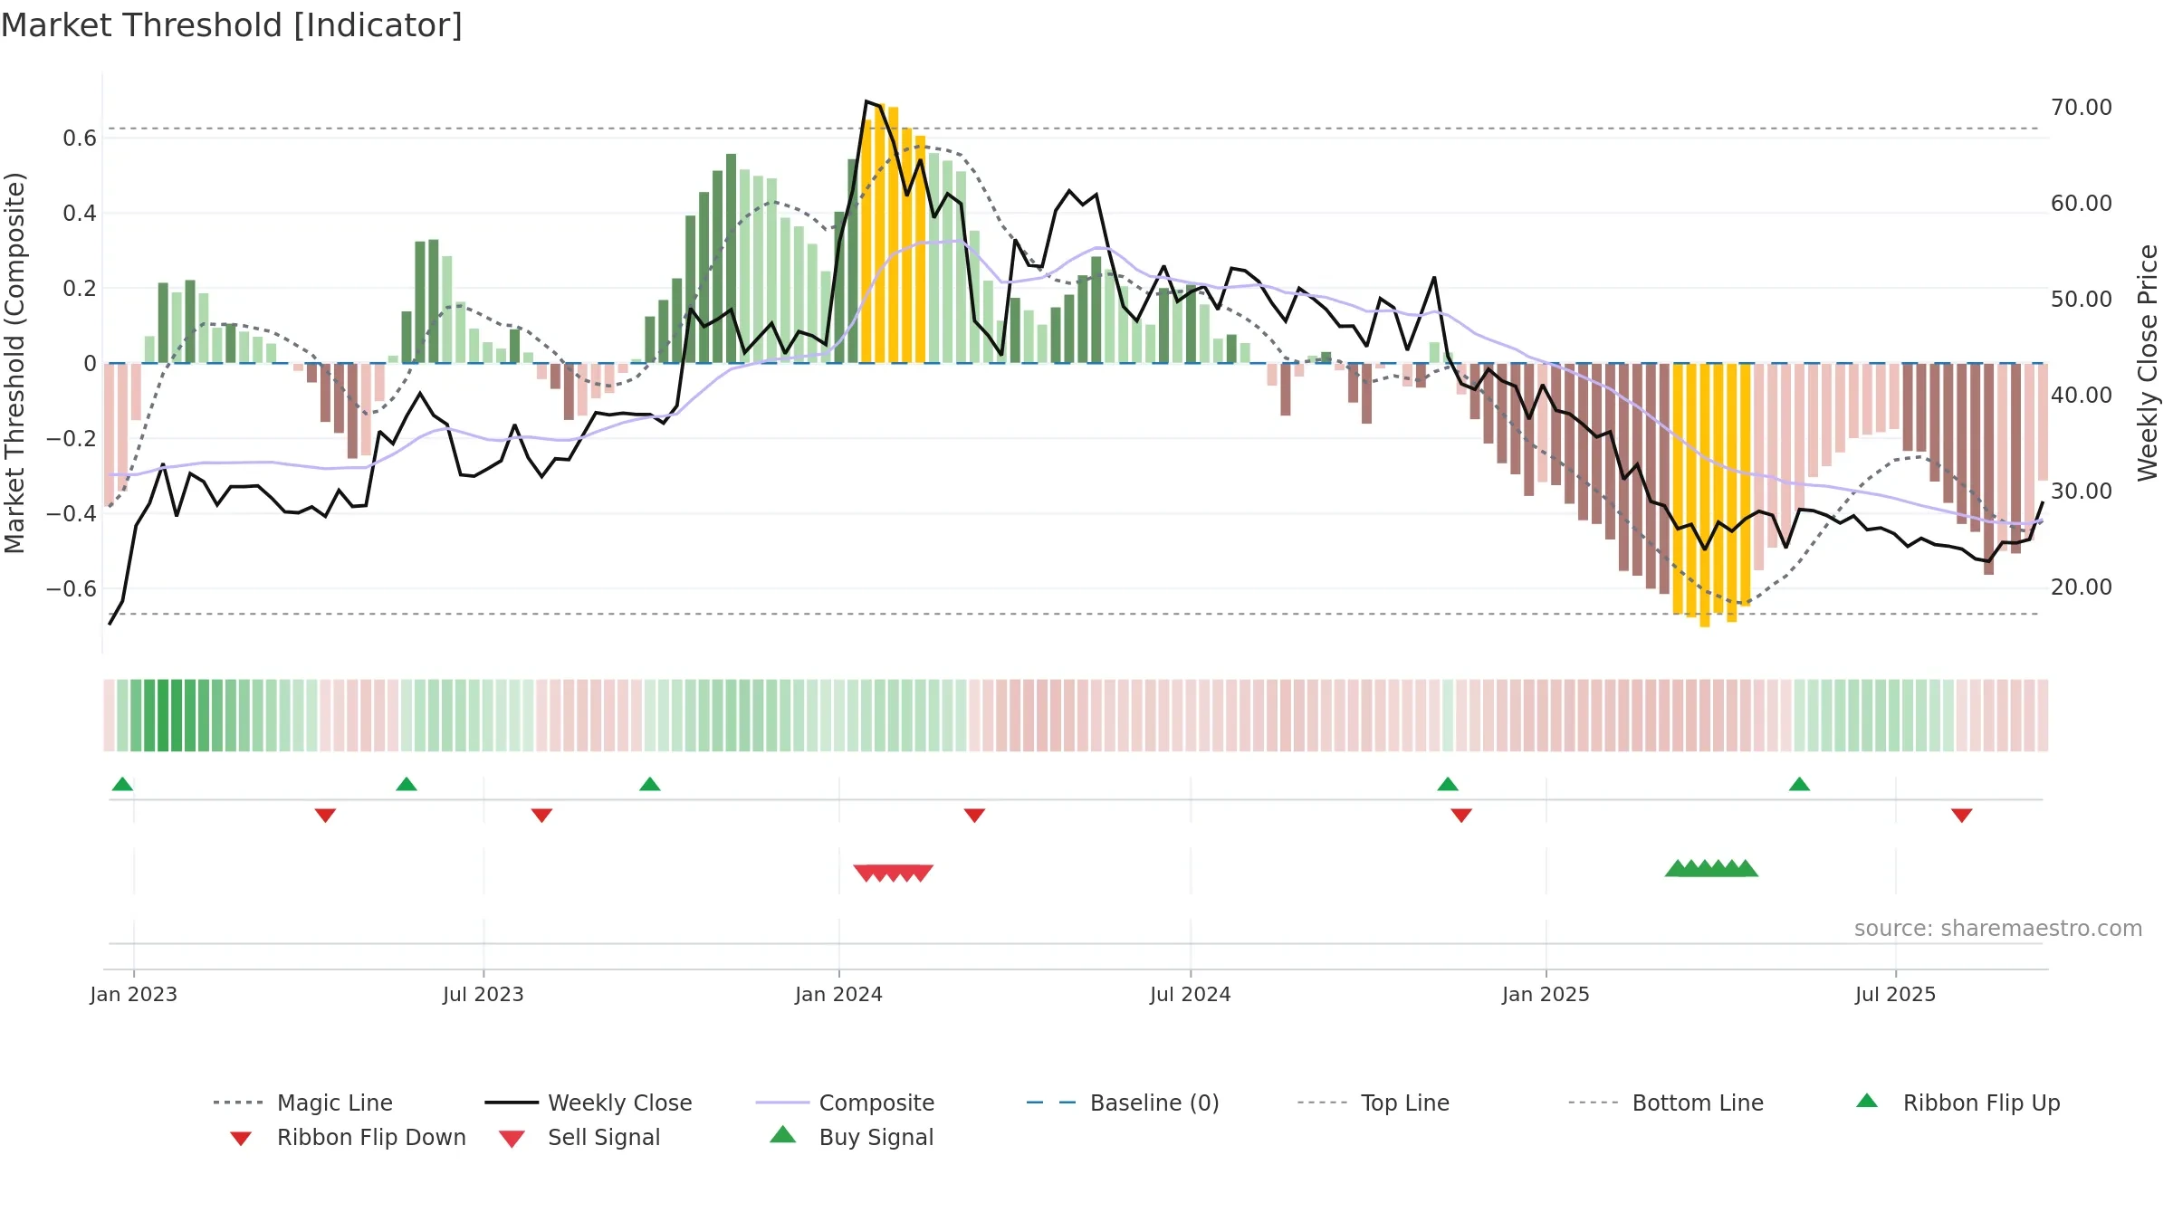Toggle the Top Line legend entry
Viewport: 2173px width, 1222px height.
click(x=1373, y=1103)
